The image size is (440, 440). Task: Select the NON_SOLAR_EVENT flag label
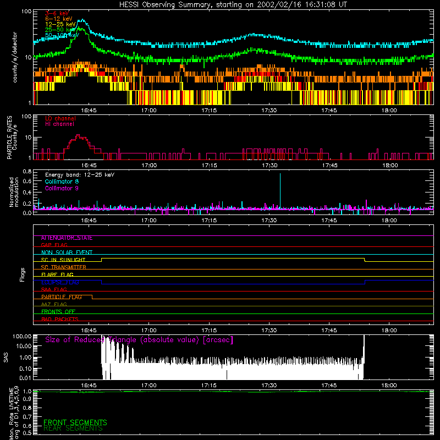click(67, 252)
